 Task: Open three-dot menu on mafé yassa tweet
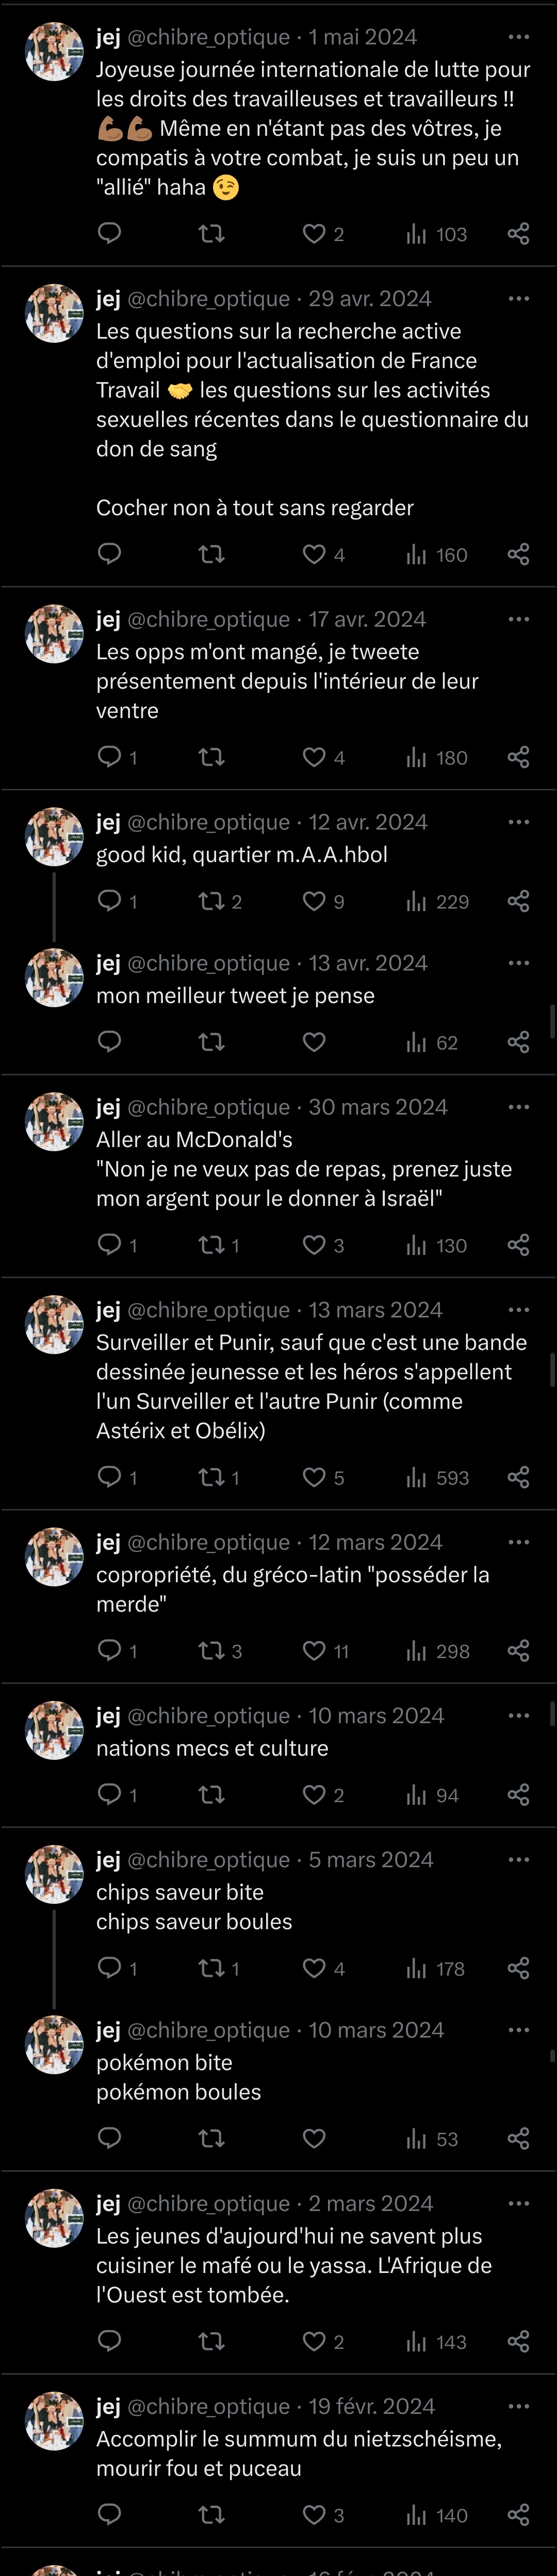click(x=518, y=2203)
